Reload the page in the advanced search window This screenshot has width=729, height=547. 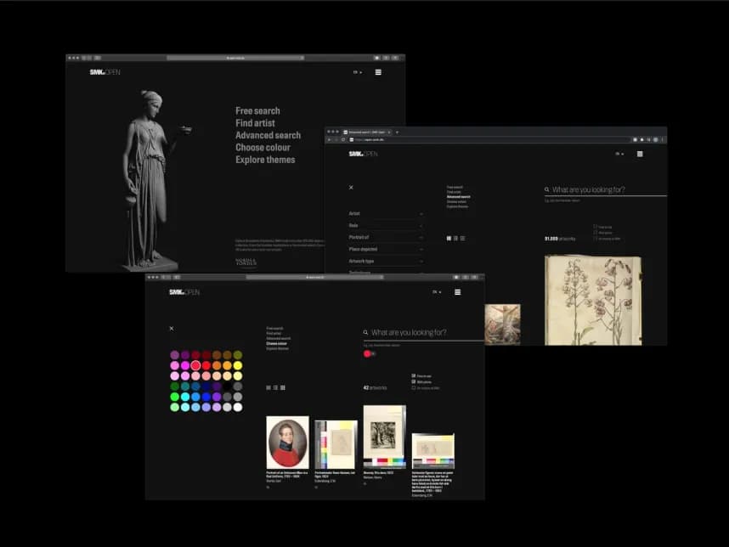(x=343, y=140)
